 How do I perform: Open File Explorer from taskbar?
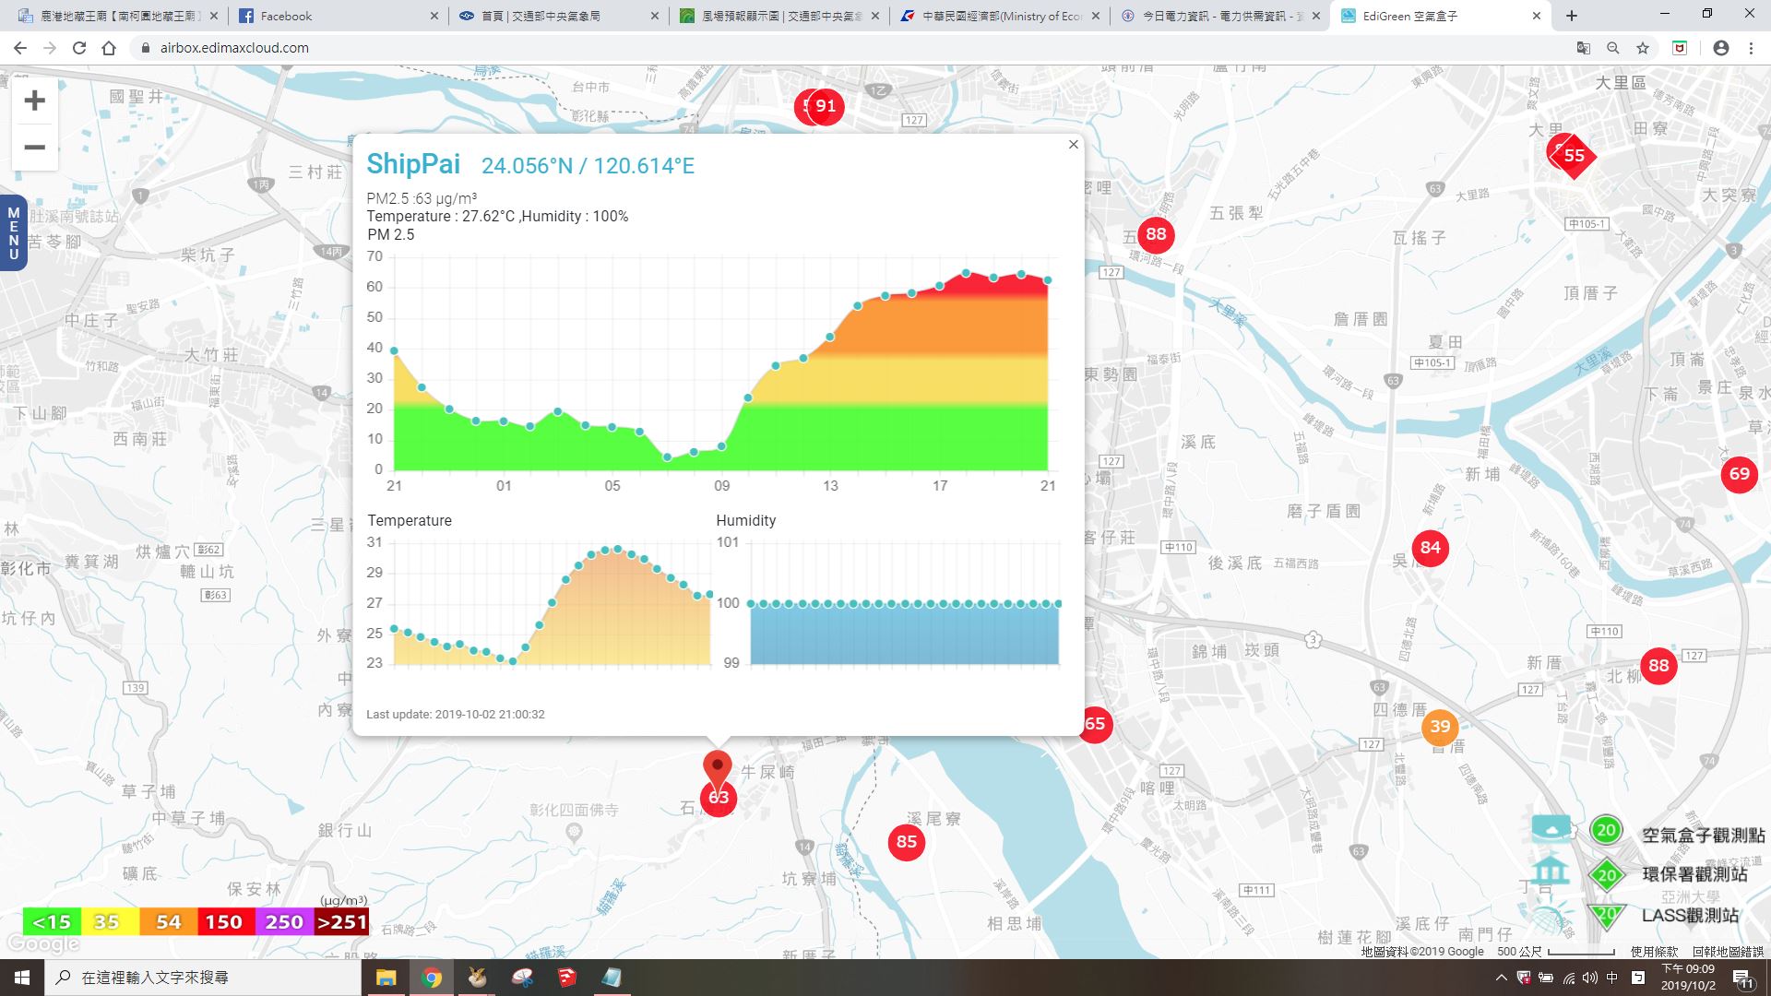click(386, 978)
